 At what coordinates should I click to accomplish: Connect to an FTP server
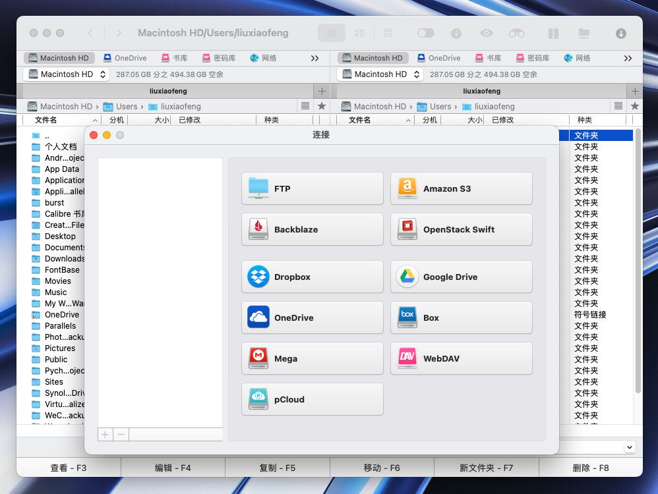(x=313, y=189)
